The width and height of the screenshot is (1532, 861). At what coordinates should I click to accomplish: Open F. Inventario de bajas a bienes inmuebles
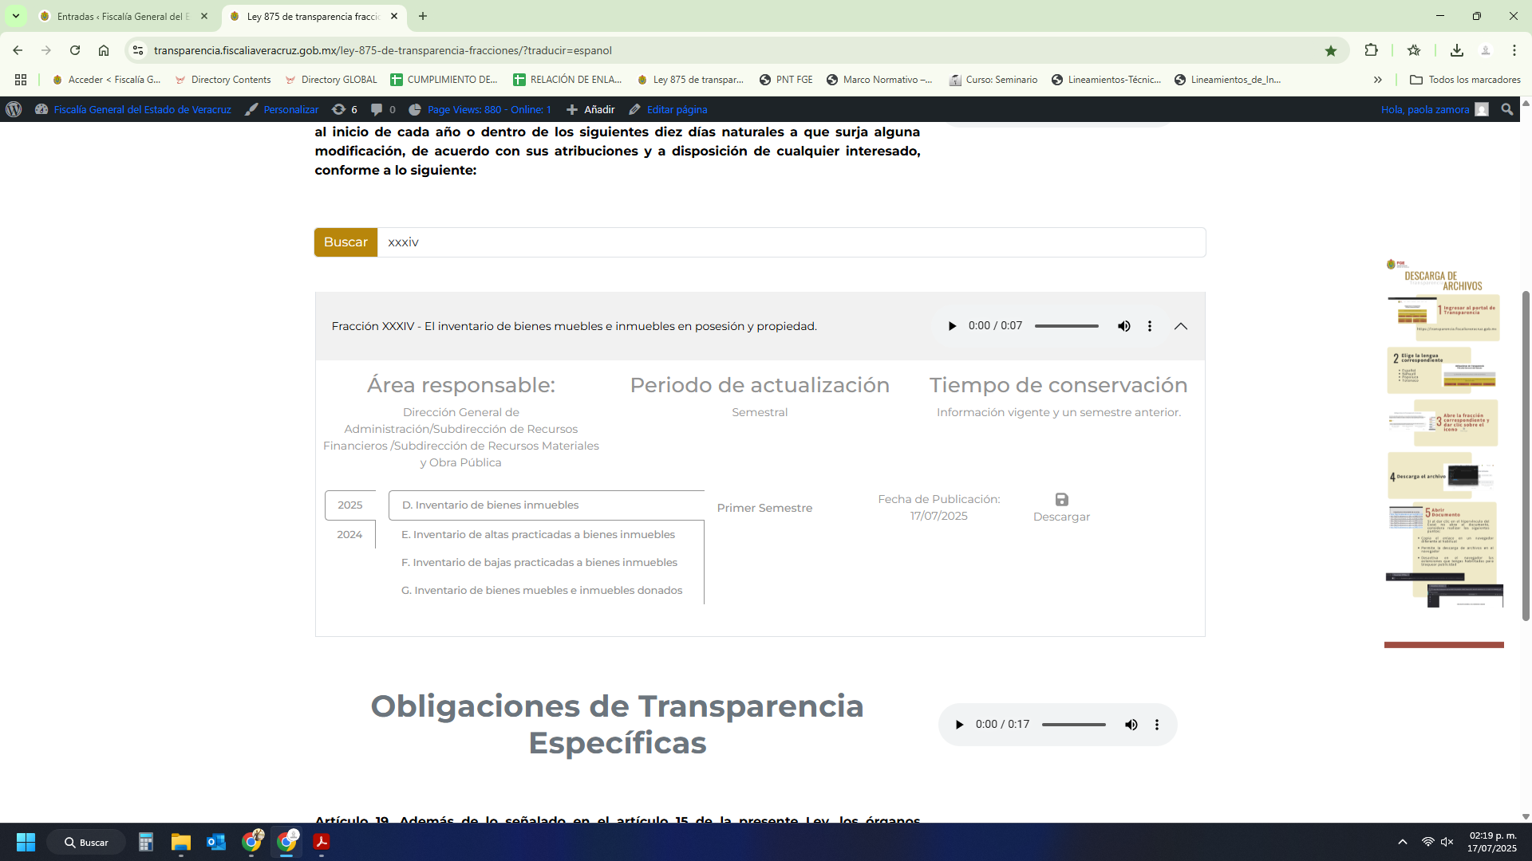coord(539,562)
